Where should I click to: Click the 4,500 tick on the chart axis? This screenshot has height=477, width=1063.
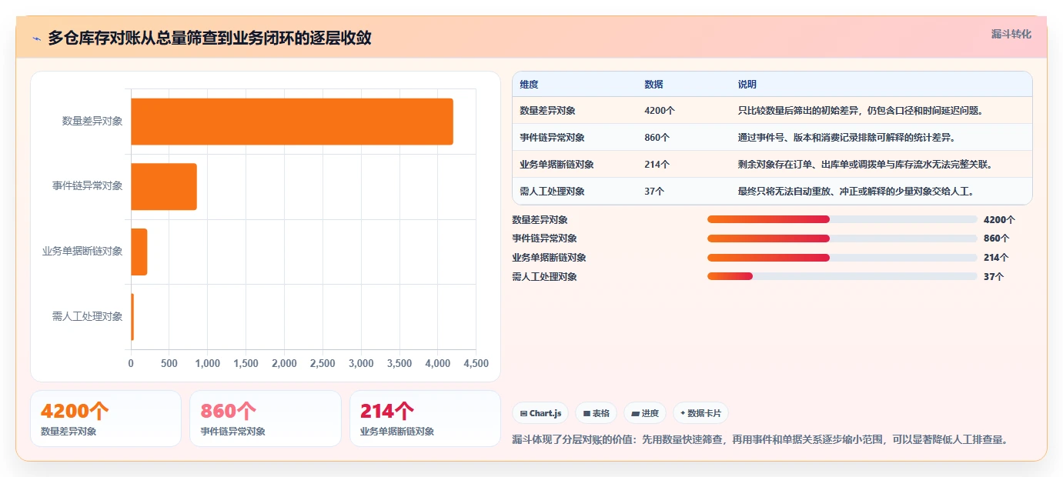(x=476, y=363)
